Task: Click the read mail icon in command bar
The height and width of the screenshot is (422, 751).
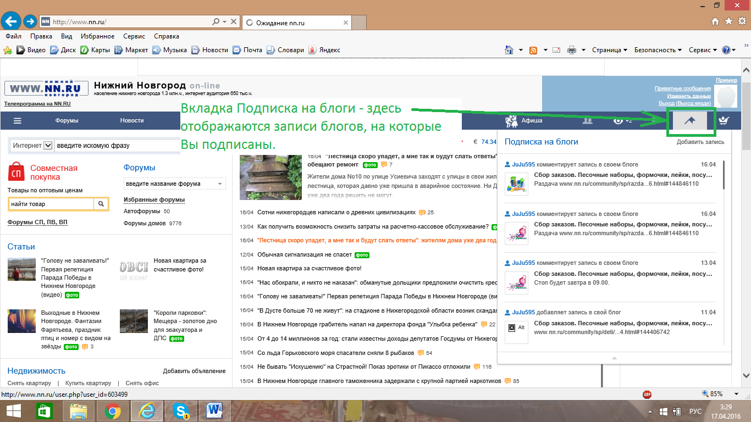Action: coord(556,50)
